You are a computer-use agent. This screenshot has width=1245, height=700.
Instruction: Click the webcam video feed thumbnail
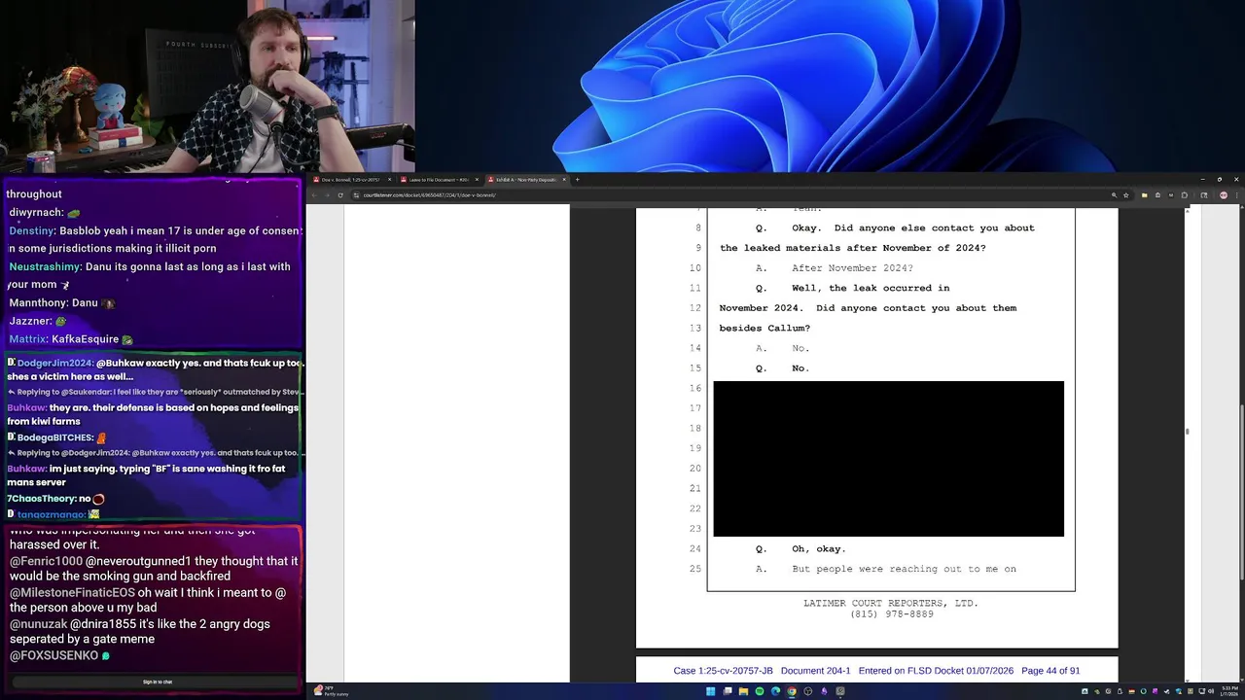[x=207, y=86]
